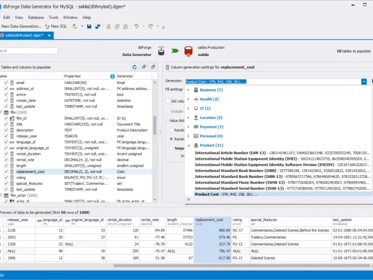Viewport: 373px width, 280px height.
Task: Close the Generator dropdown with its arrow
Action: [364, 81]
